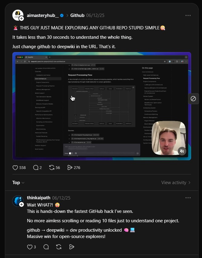This screenshot has height=258, width=202.
Task: Open more options on thinkaipath's comment
Action: (188, 198)
